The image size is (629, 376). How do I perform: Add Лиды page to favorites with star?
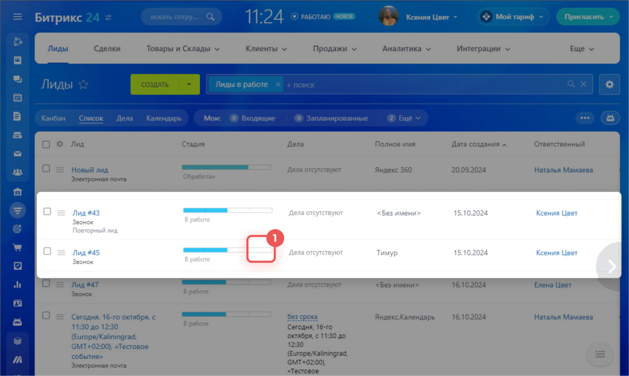[84, 85]
